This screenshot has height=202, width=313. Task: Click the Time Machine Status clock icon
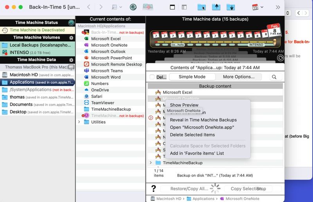[71, 23]
